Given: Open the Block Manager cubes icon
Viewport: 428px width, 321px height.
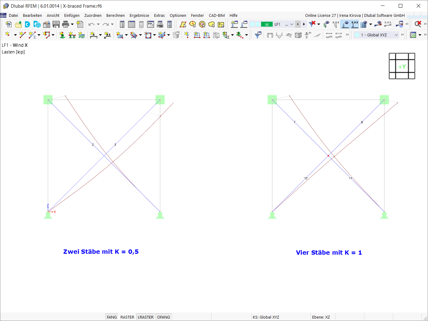Looking at the screenshot, I should 37,24.
